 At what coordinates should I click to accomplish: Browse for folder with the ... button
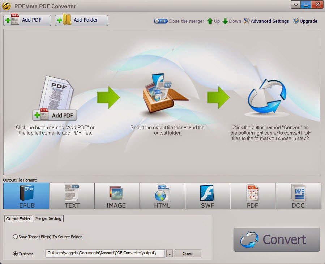(x=169, y=254)
